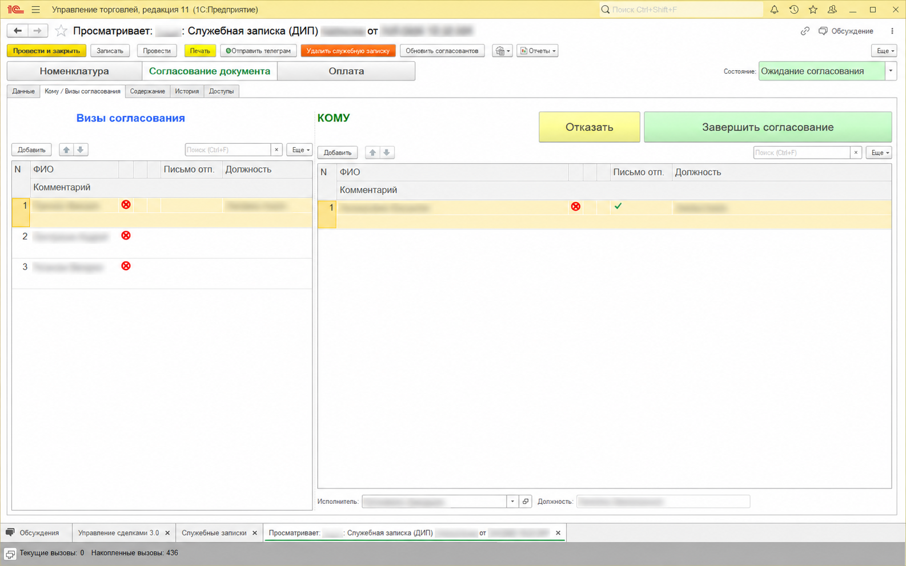Switch to the Номенклатура tab

(74, 71)
